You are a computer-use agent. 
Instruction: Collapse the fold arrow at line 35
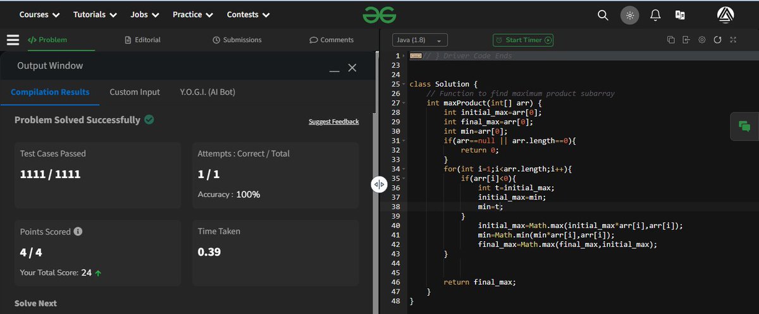pyautogui.click(x=404, y=178)
